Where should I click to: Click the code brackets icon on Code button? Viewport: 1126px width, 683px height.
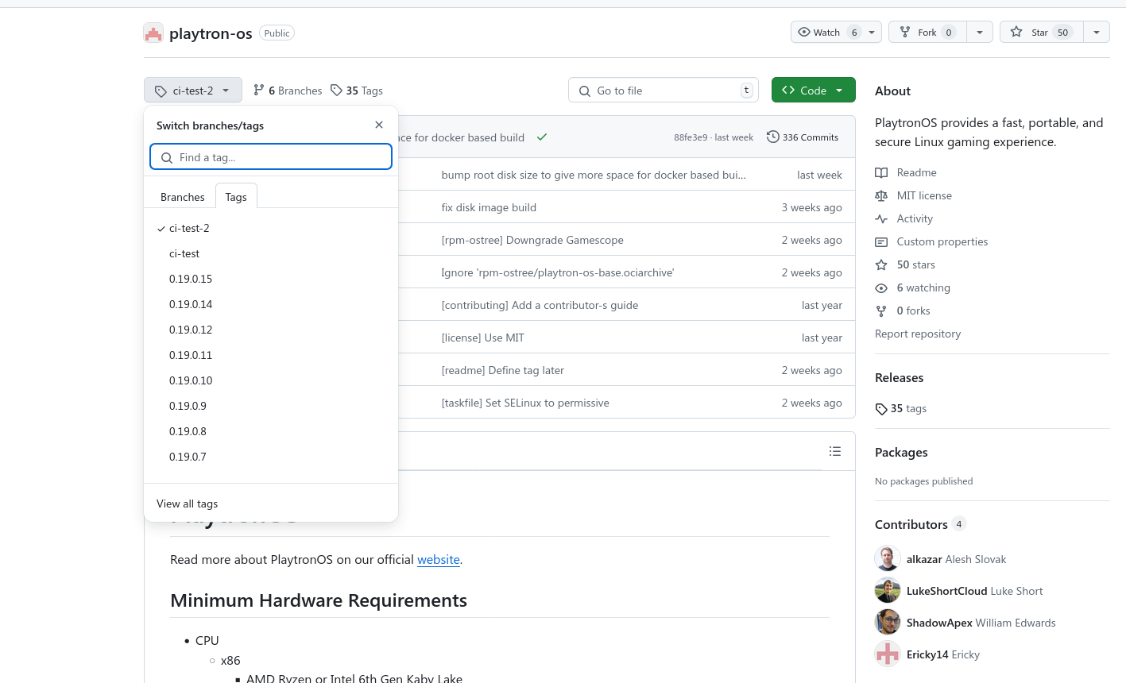pos(788,90)
